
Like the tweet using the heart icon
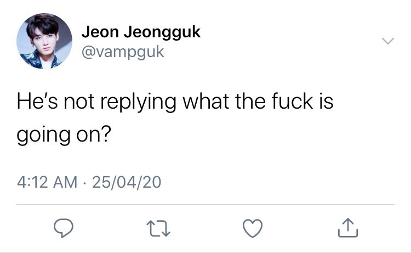pos(253,228)
